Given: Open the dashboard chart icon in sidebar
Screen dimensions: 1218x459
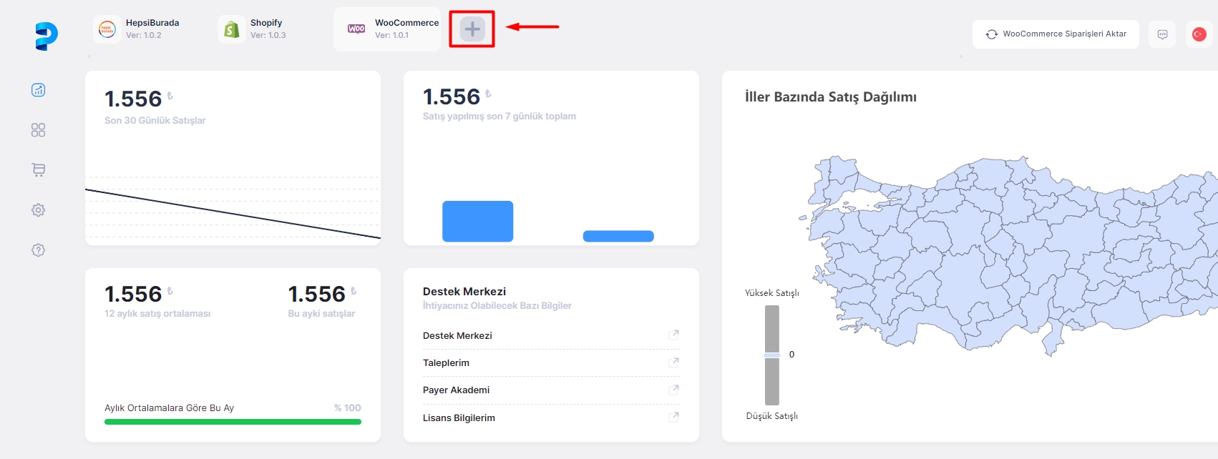Looking at the screenshot, I should point(39,90).
